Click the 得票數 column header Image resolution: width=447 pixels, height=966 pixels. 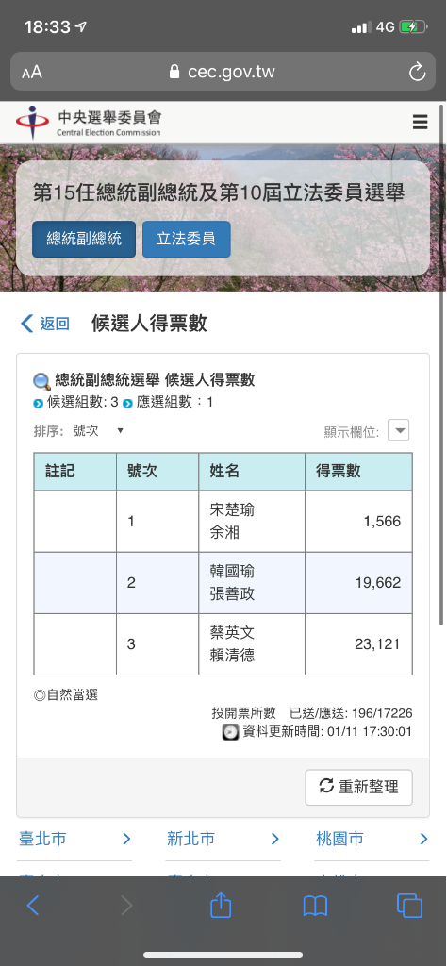358,472
